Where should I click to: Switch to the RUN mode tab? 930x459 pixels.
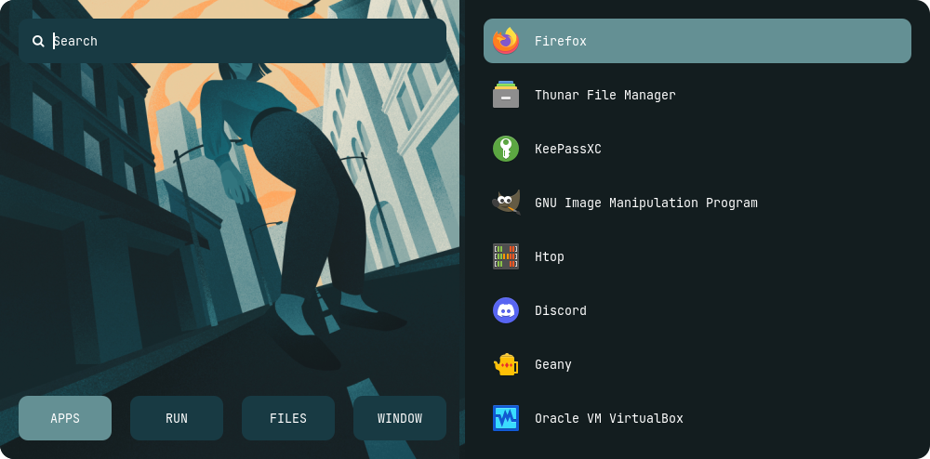click(x=177, y=418)
